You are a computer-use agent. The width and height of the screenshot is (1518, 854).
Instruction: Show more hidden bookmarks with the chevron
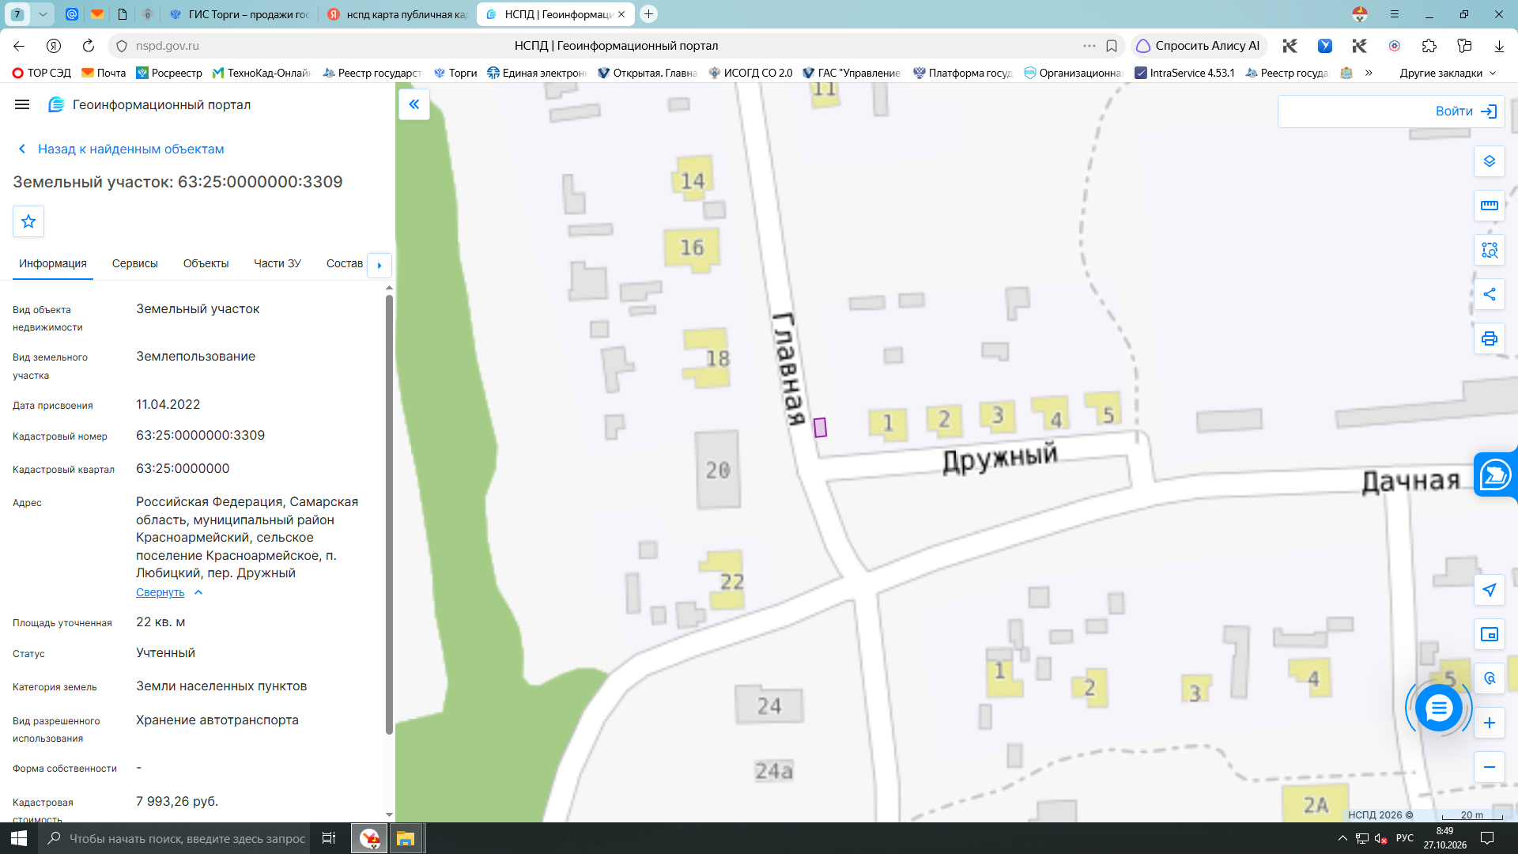point(1369,73)
